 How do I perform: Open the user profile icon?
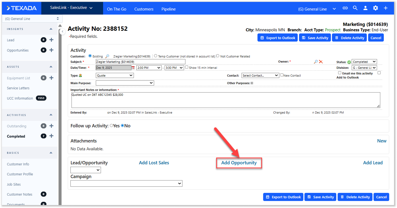365,8
